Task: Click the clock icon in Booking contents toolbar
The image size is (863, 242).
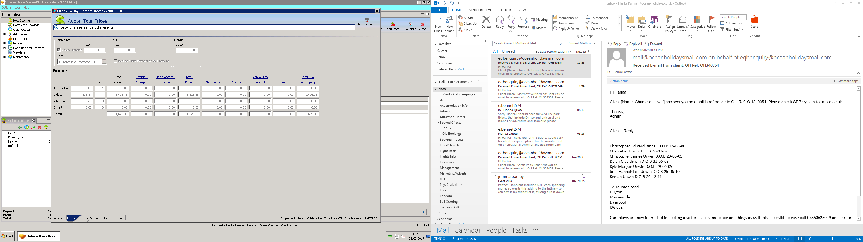Action: click(x=26, y=127)
